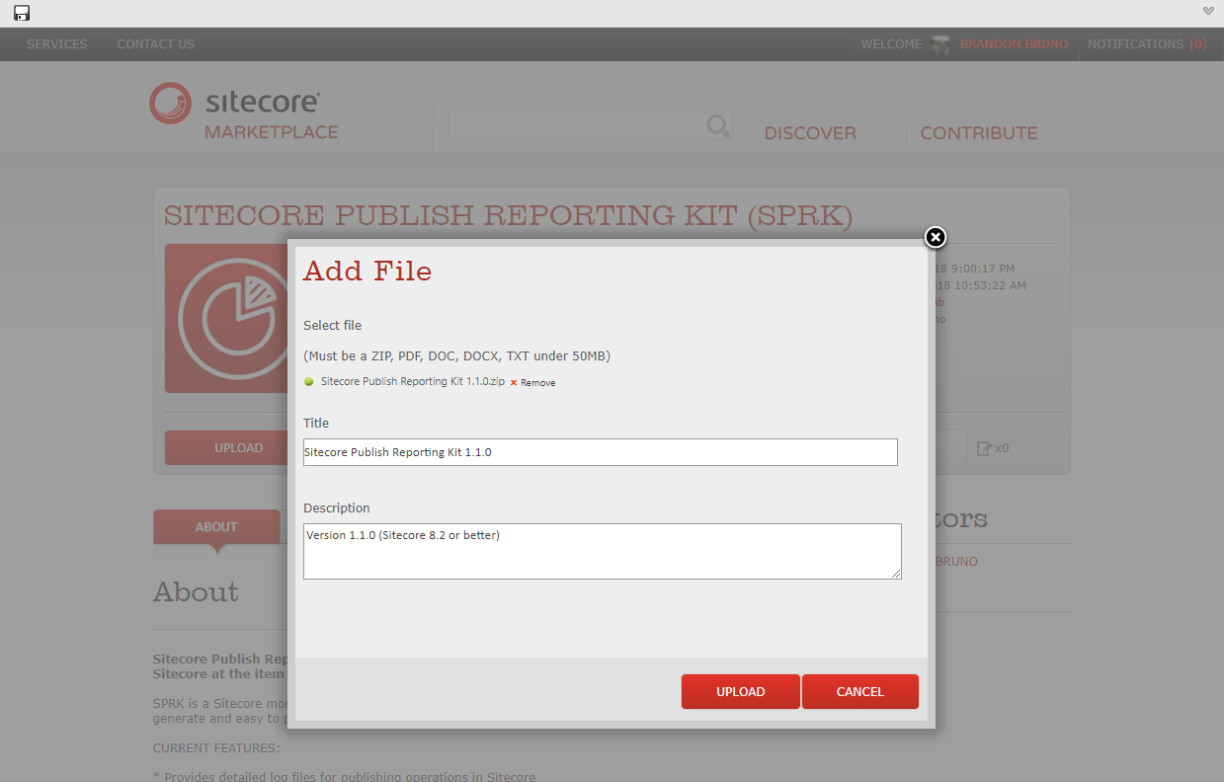Click the BRUNO contributor link
Image resolution: width=1224 pixels, height=782 pixels.
(x=956, y=561)
